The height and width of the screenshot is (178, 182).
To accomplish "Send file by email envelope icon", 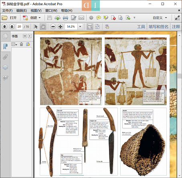I will coord(81,18).
